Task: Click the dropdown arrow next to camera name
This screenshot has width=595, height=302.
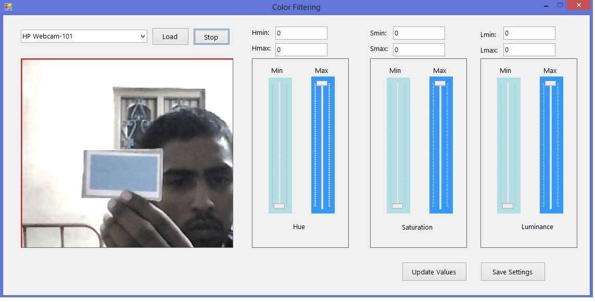Action: coord(143,36)
